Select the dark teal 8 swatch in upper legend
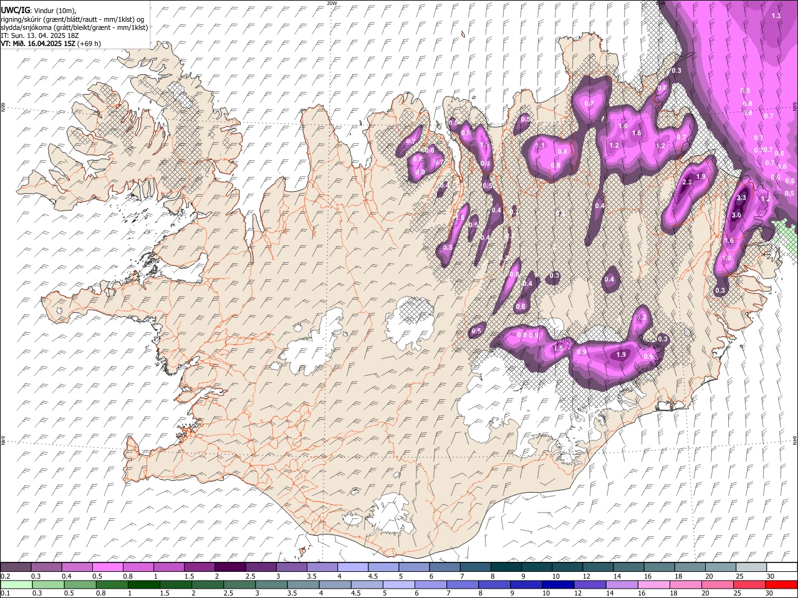 click(x=506, y=567)
